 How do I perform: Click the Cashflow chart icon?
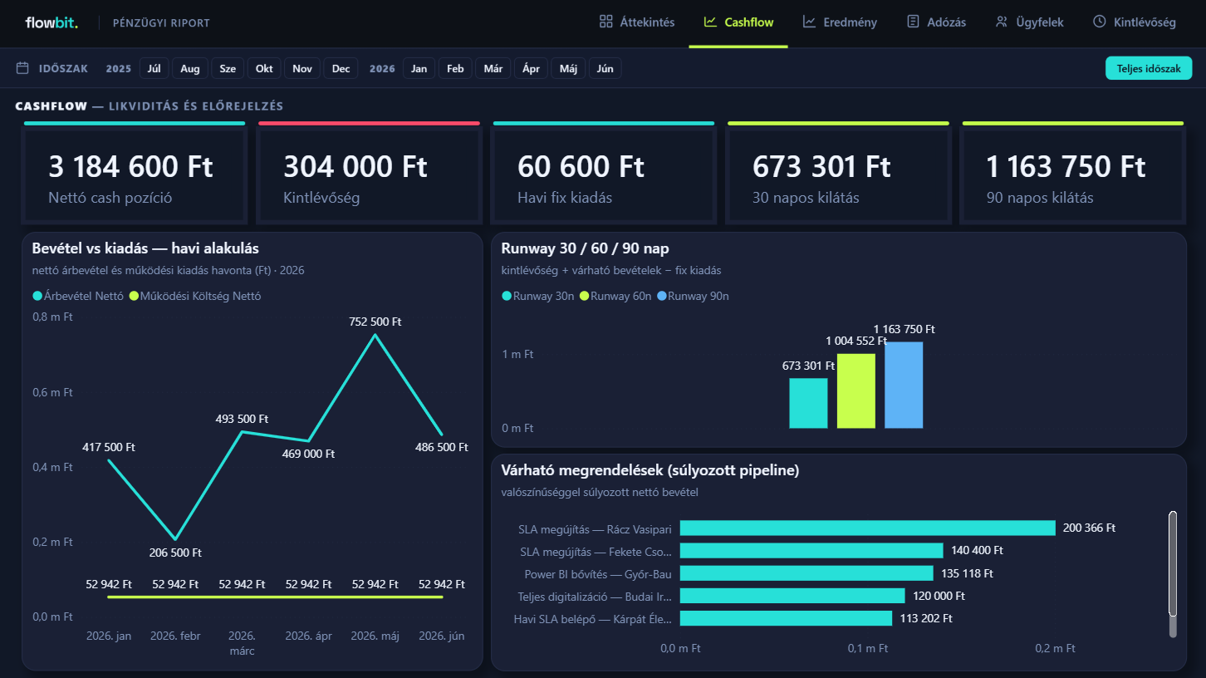pyautogui.click(x=710, y=22)
